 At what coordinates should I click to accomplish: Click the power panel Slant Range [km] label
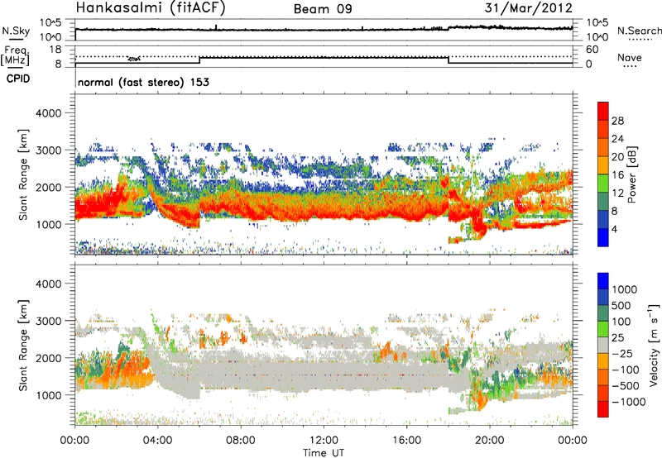tap(23, 174)
